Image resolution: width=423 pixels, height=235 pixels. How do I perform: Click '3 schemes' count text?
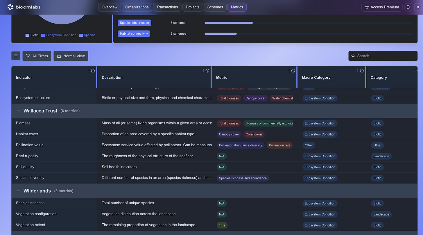point(178,23)
